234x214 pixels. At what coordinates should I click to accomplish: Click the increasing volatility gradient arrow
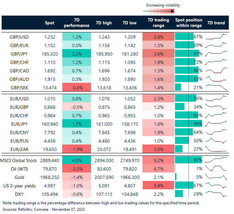158,11
